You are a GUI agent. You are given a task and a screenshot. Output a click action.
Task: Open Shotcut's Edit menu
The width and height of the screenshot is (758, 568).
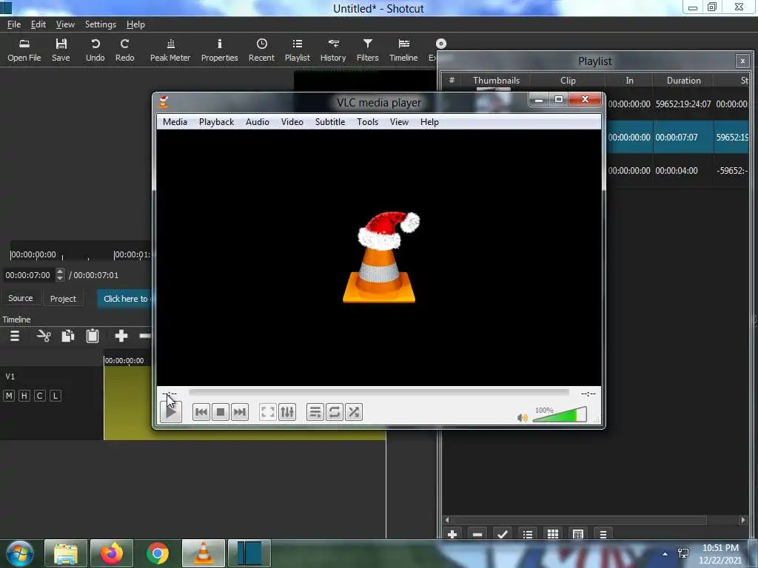38,24
